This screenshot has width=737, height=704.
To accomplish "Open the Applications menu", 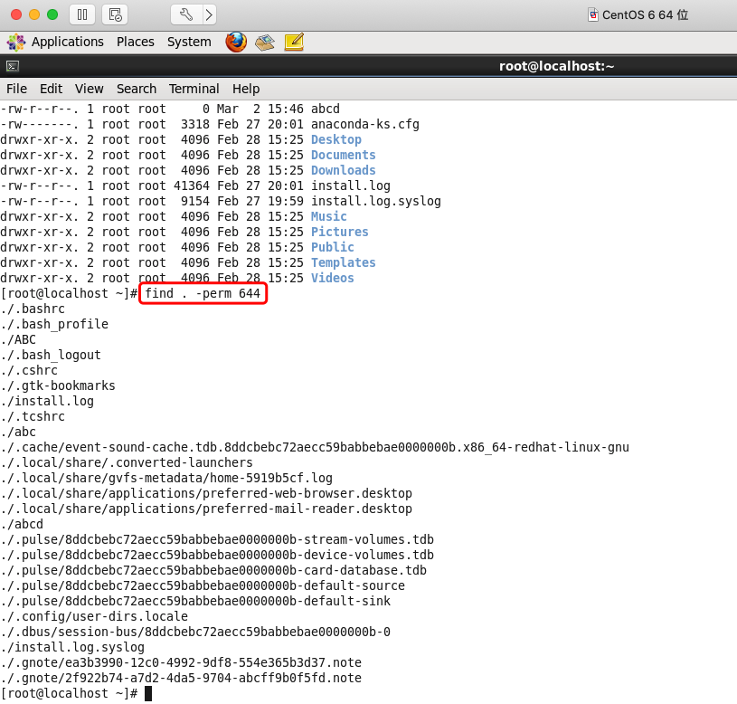I will click(67, 42).
